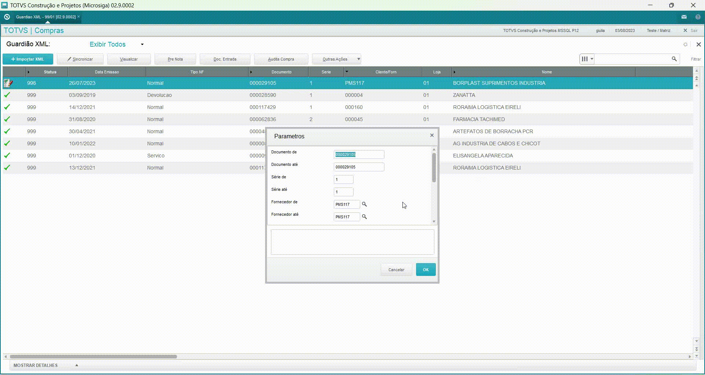Click the Servico type cell
Viewport: 705px width, 375px height.
click(156, 156)
